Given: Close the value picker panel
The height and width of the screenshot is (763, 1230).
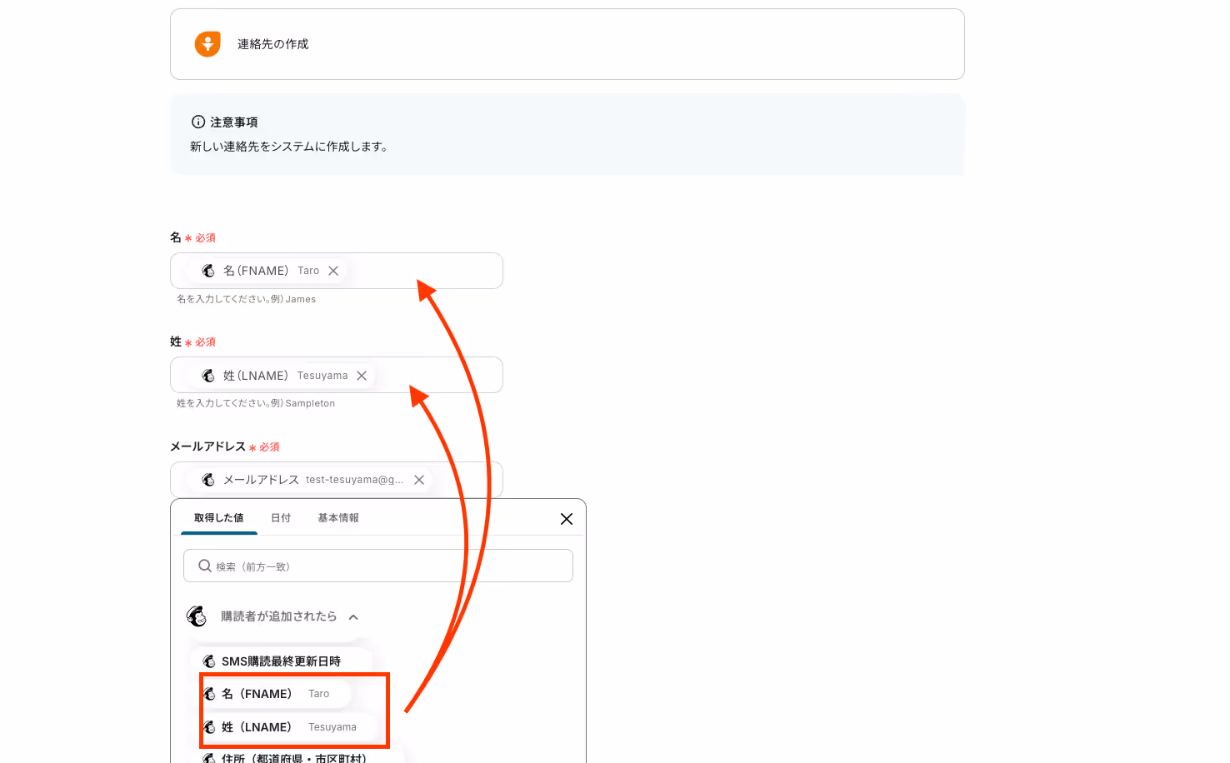Looking at the screenshot, I should [x=567, y=519].
